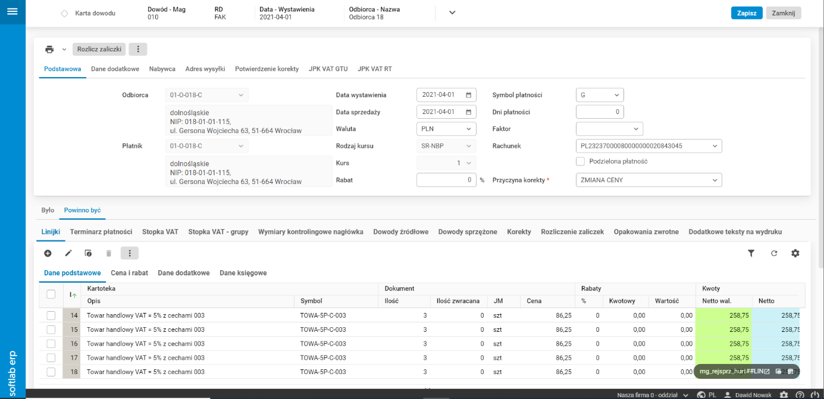Toggle the select-all rows header checkbox
The height and width of the screenshot is (399, 824).
[51, 294]
